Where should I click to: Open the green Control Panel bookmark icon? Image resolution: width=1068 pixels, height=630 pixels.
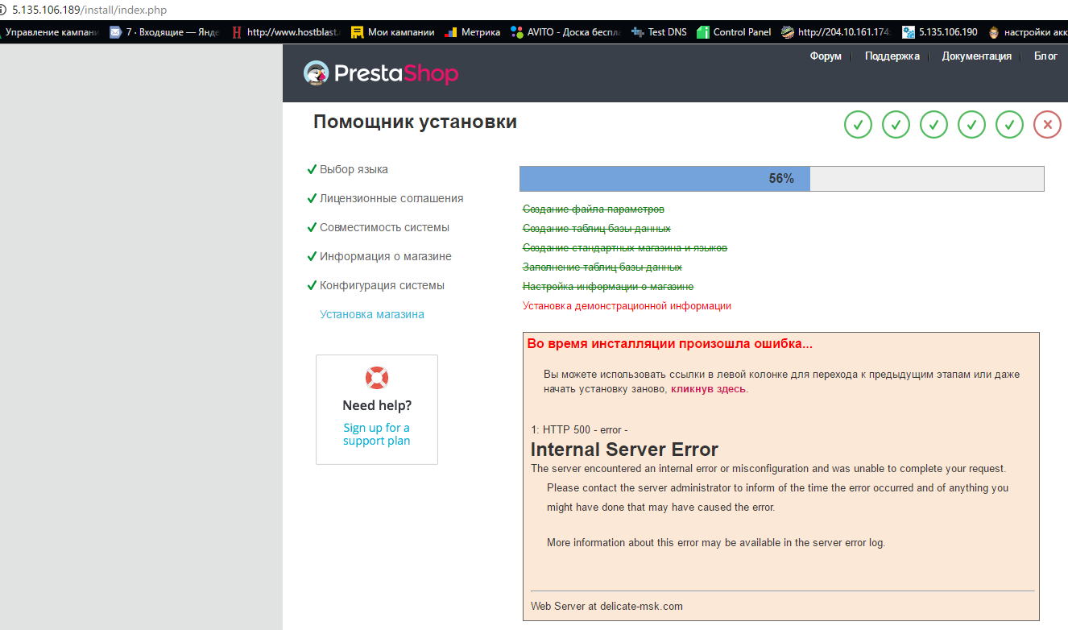(x=703, y=32)
